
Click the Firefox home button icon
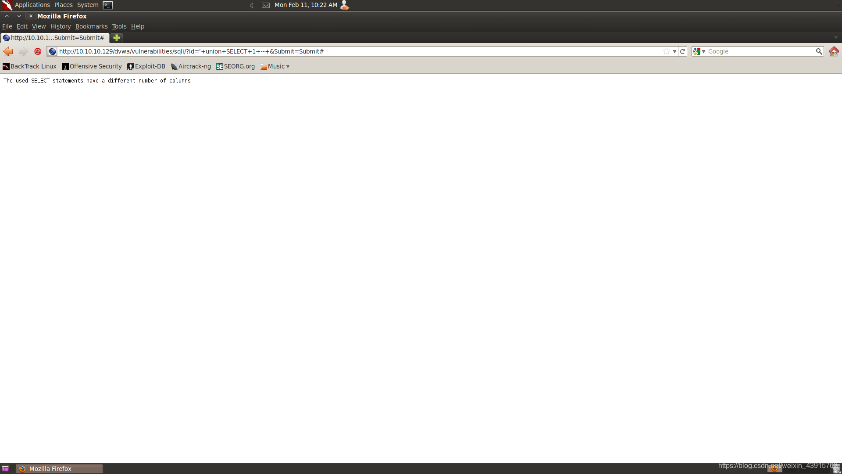pyautogui.click(x=834, y=51)
